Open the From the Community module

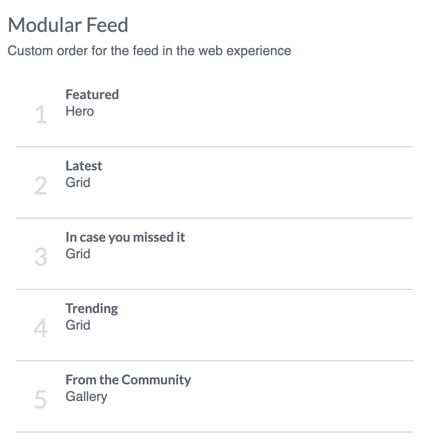[128, 380]
